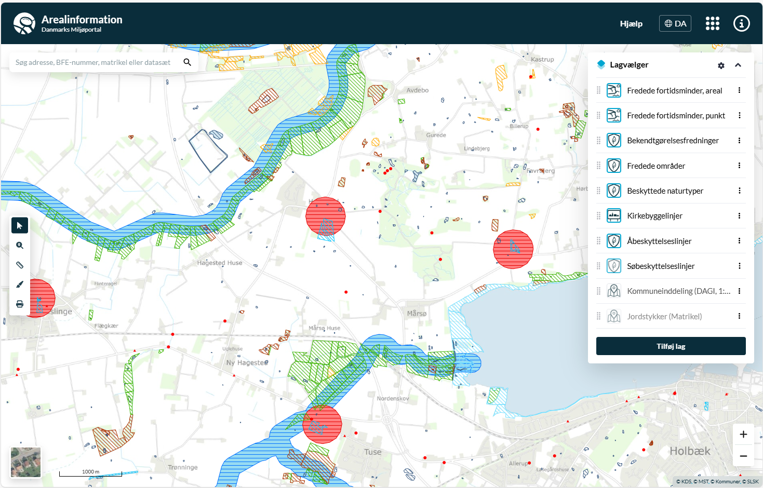Select the Beskyttede naturtyper layer name
763x488 pixels.
point(665,191)
